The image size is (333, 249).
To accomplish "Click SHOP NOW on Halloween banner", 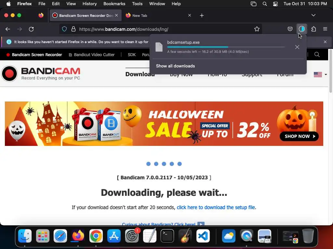I will pyautogui.click(x=299, y=136).
